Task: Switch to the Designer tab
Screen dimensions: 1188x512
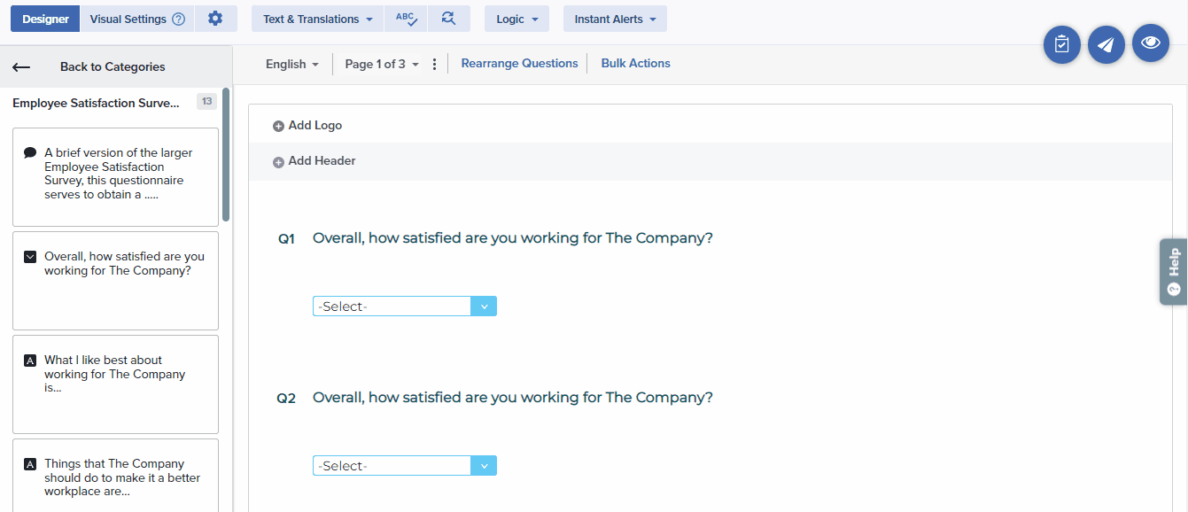Action: tap(45, 19)
